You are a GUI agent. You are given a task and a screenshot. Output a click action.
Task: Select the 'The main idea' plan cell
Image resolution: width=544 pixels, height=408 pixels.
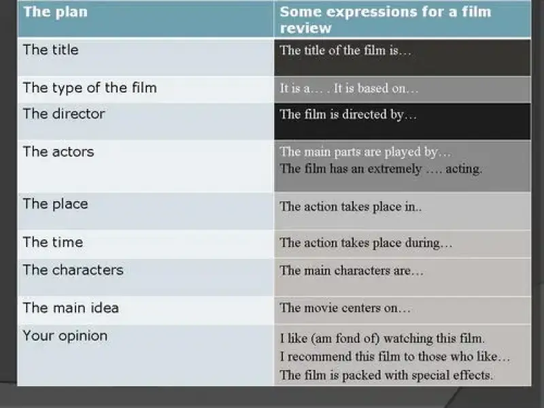pyautogui.click(x=71, y=307)
